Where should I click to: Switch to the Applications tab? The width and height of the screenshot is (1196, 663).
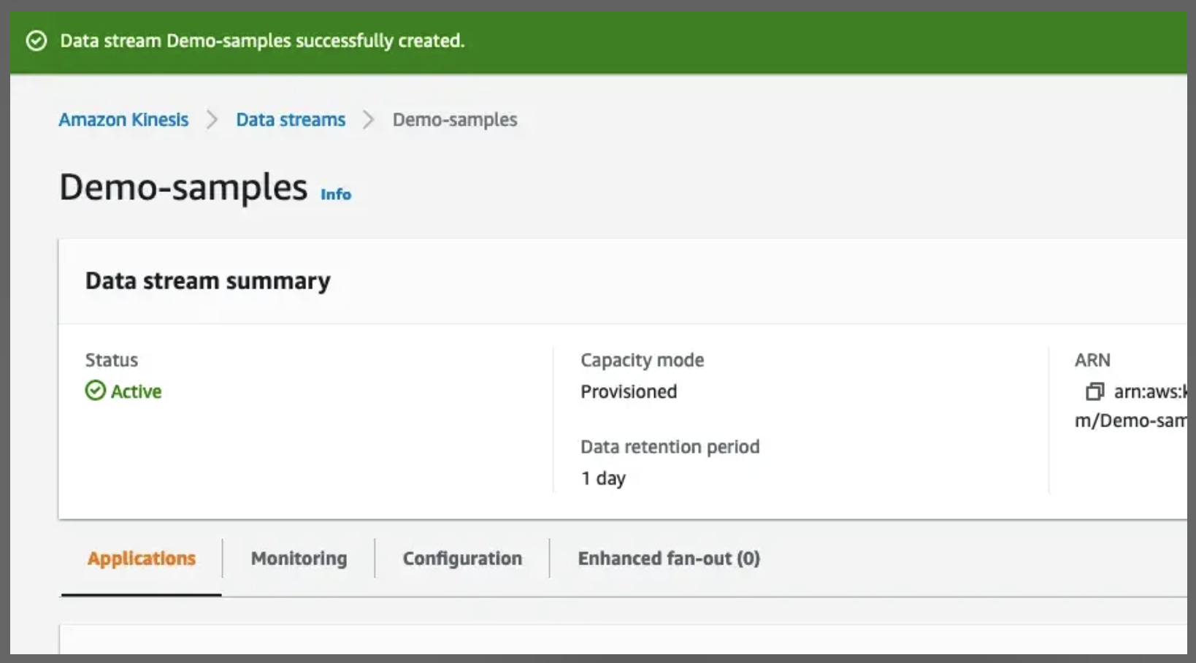[x=141, y=558]
